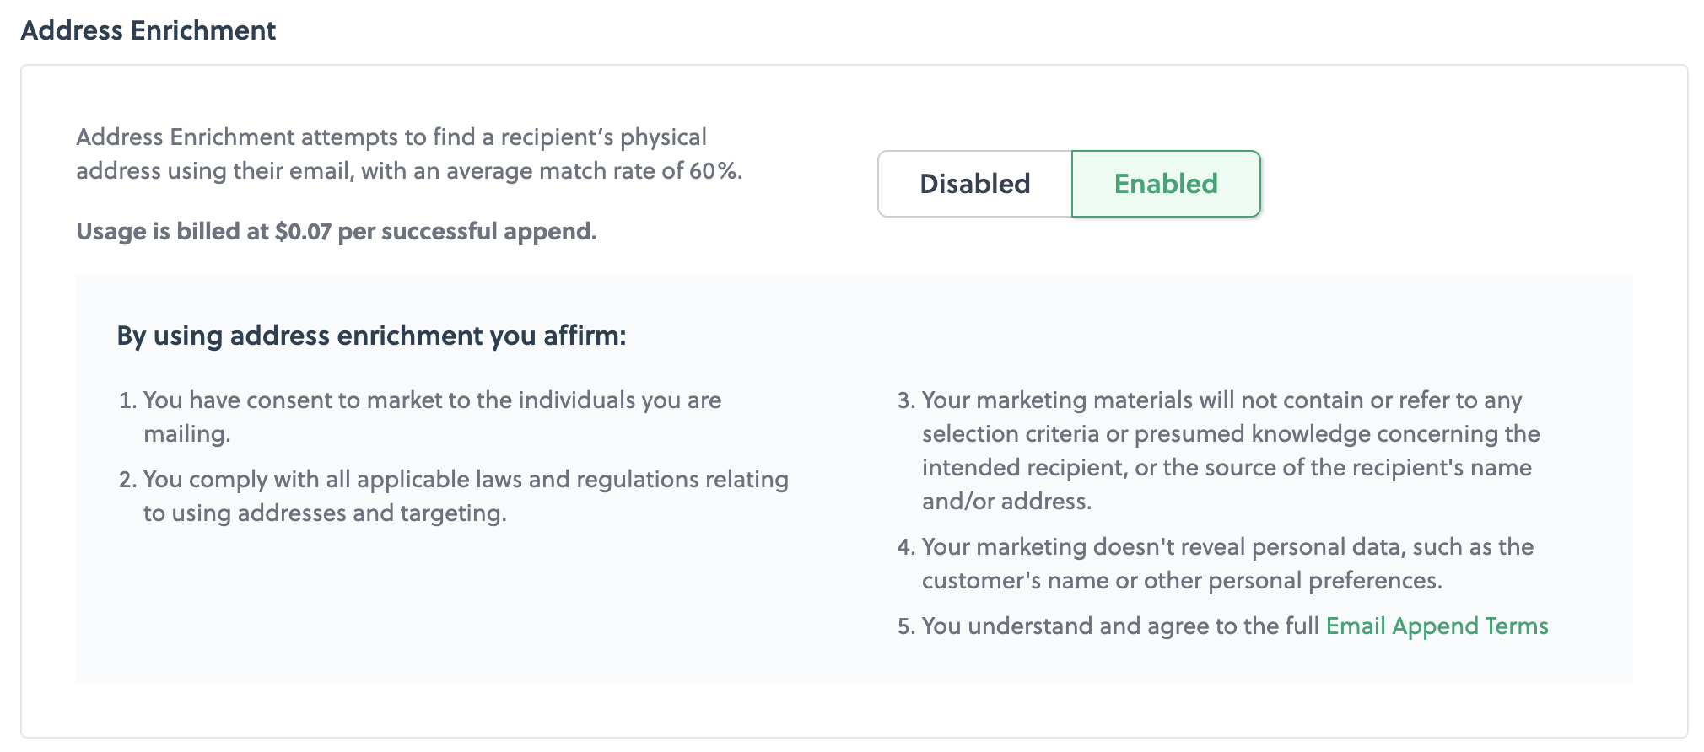Click the list number 4 marker
This screenshot has height=752, width=1704.
(x=906, y=546)
